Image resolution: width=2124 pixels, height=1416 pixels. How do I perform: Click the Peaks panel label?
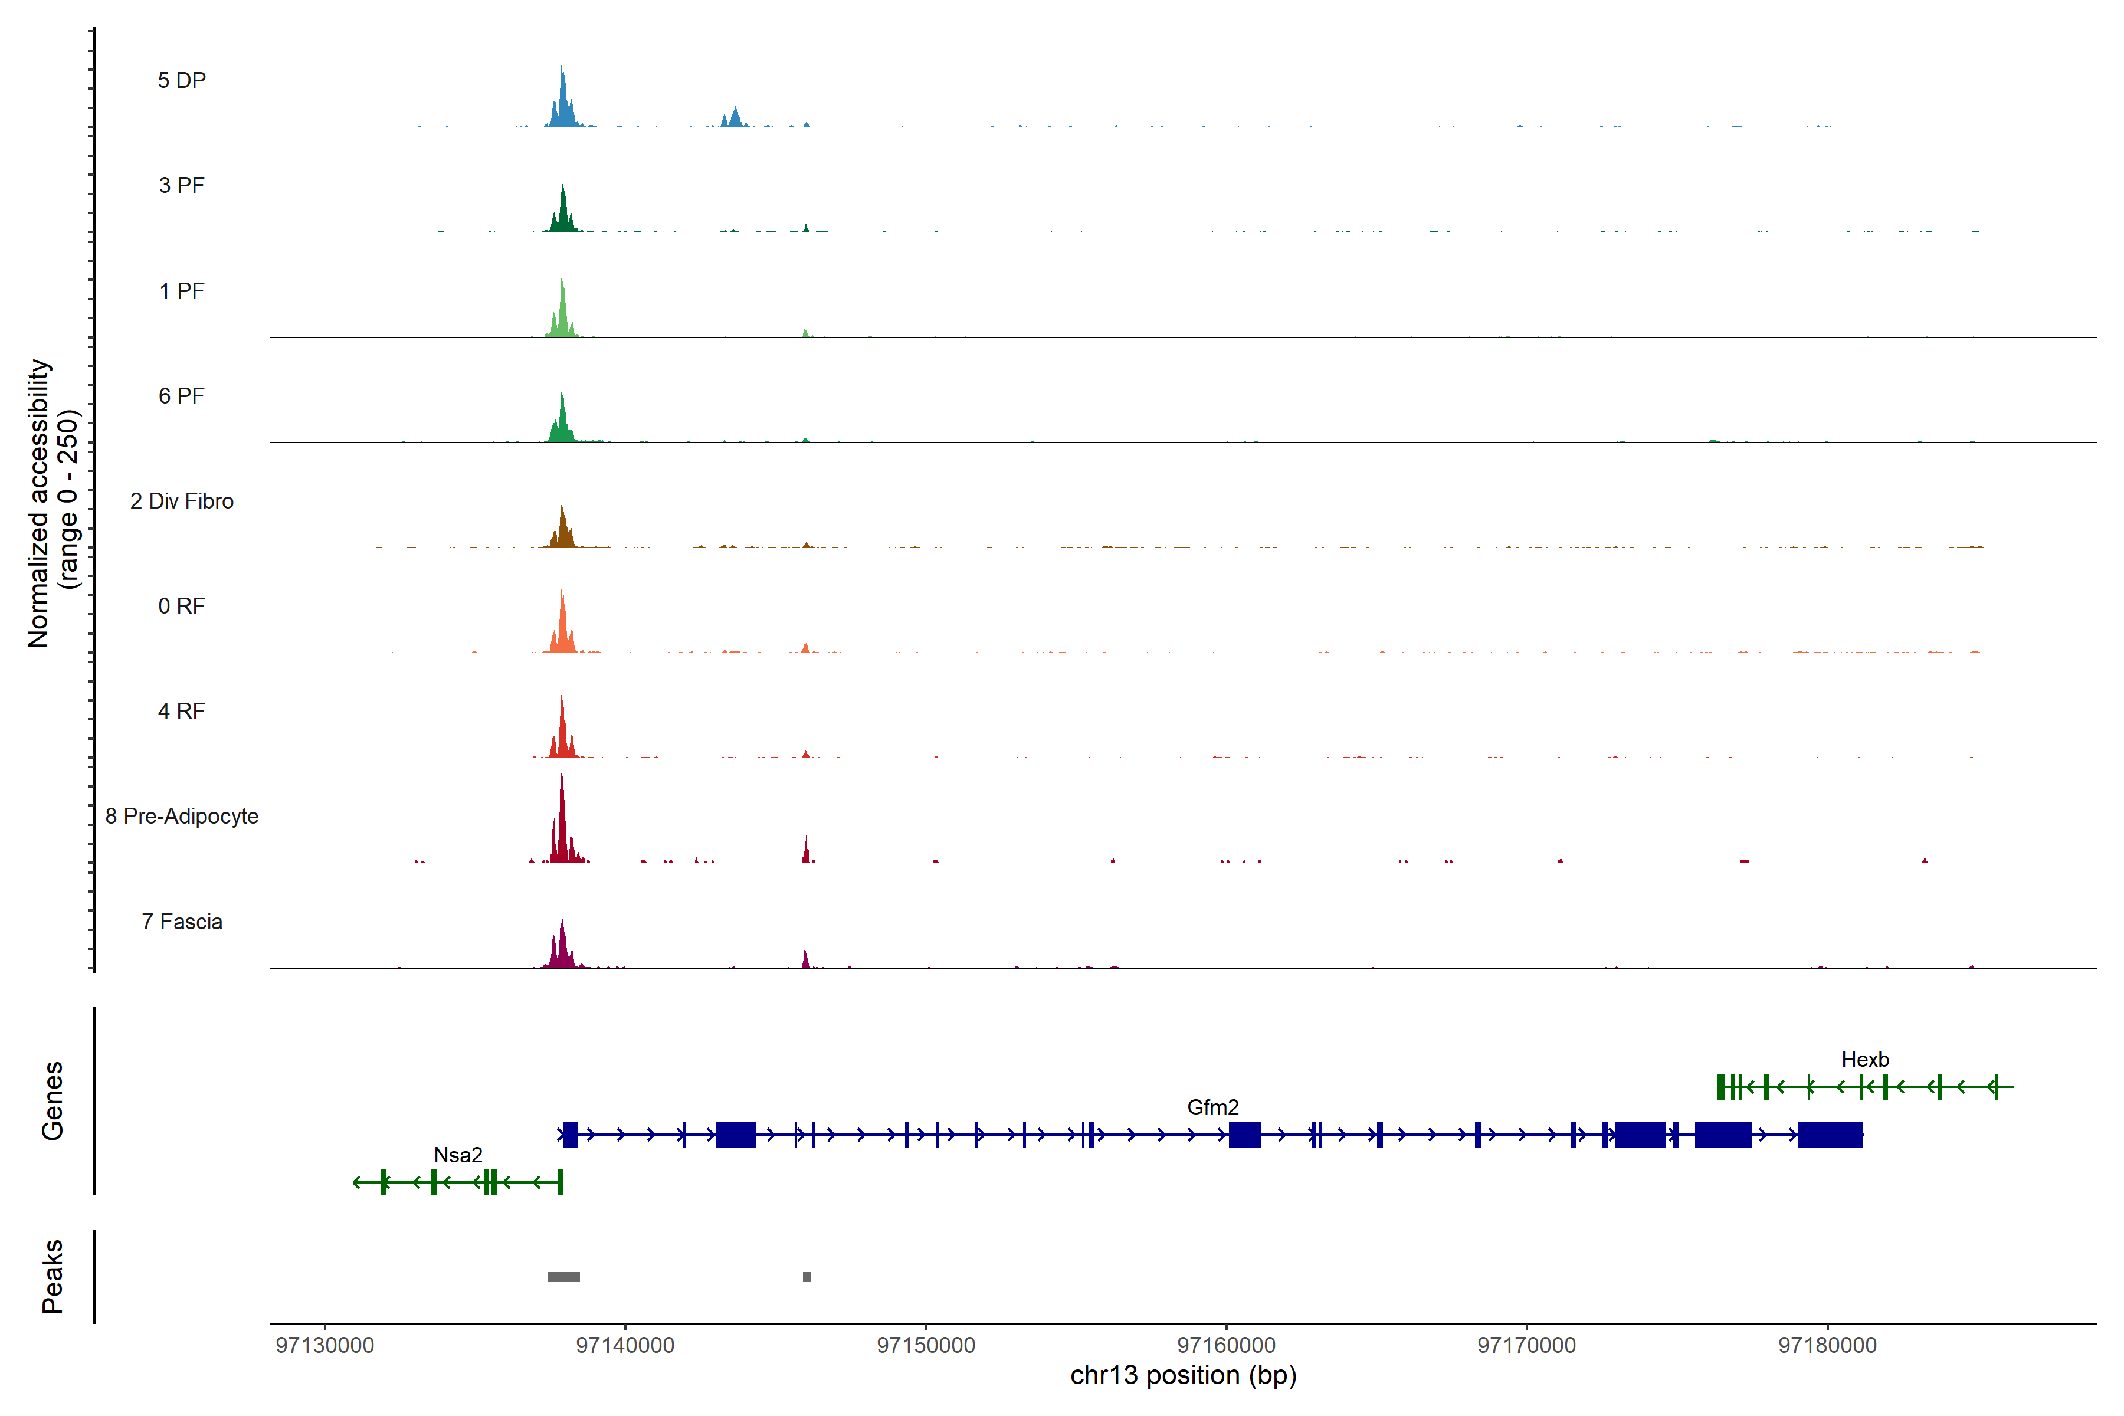53,1276
